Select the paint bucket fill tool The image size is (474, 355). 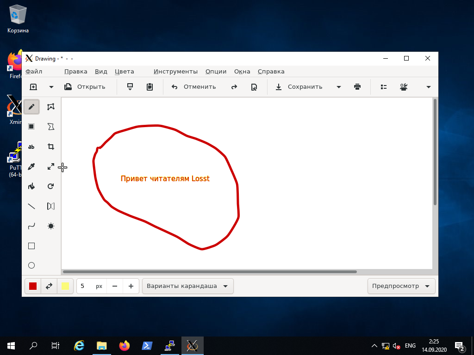point(31,187)
